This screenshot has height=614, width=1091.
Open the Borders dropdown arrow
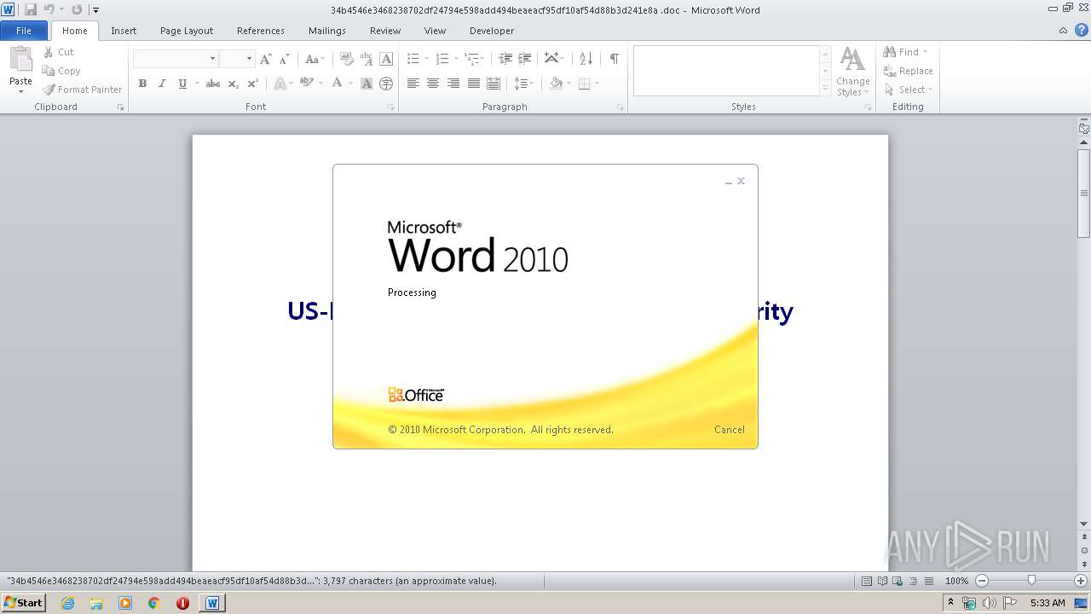coord(597,84)
